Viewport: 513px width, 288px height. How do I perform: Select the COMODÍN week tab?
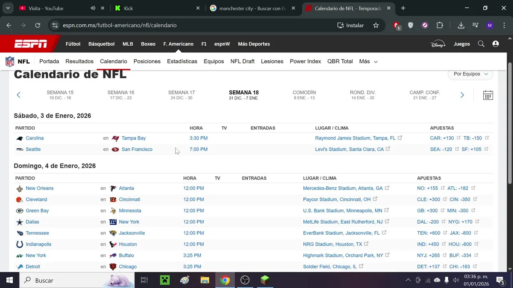(x=304, y=95)
